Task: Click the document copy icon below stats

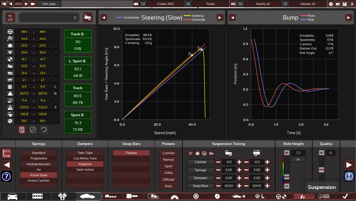Action: [22, 130]
